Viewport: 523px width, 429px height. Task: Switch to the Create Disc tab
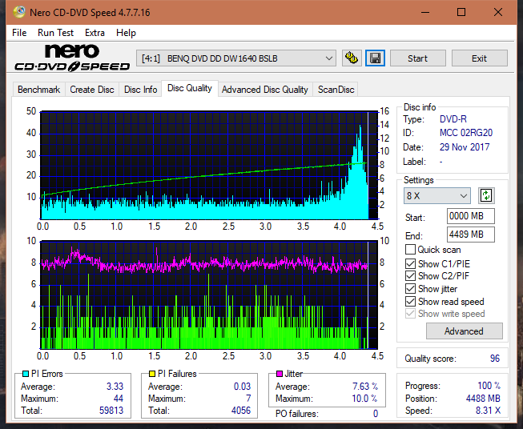pyautogui.click(x=92, y=90)
